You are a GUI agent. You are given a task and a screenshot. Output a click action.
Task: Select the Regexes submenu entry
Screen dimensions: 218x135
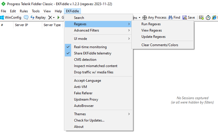pyautogui.click(x=98, y=24)
